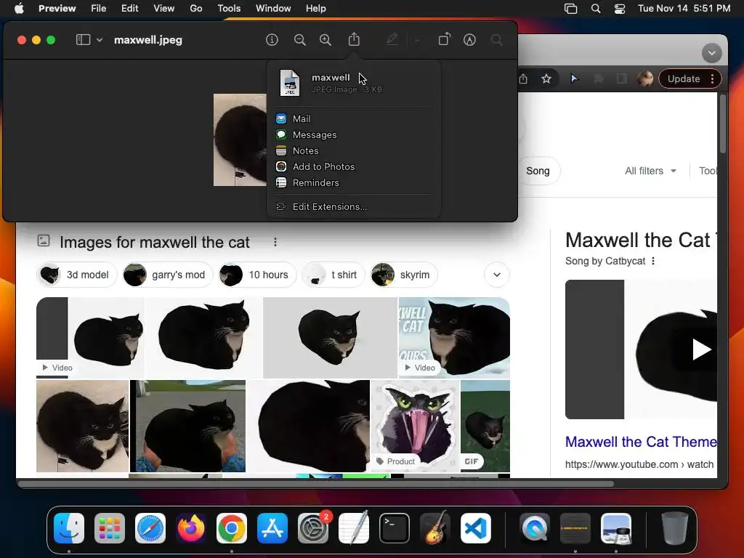Image resolution: width=744 pixels, height=558 pixels.
Task: Open the WELL CAT video thumbnail
Action: [x=454, y=337]
